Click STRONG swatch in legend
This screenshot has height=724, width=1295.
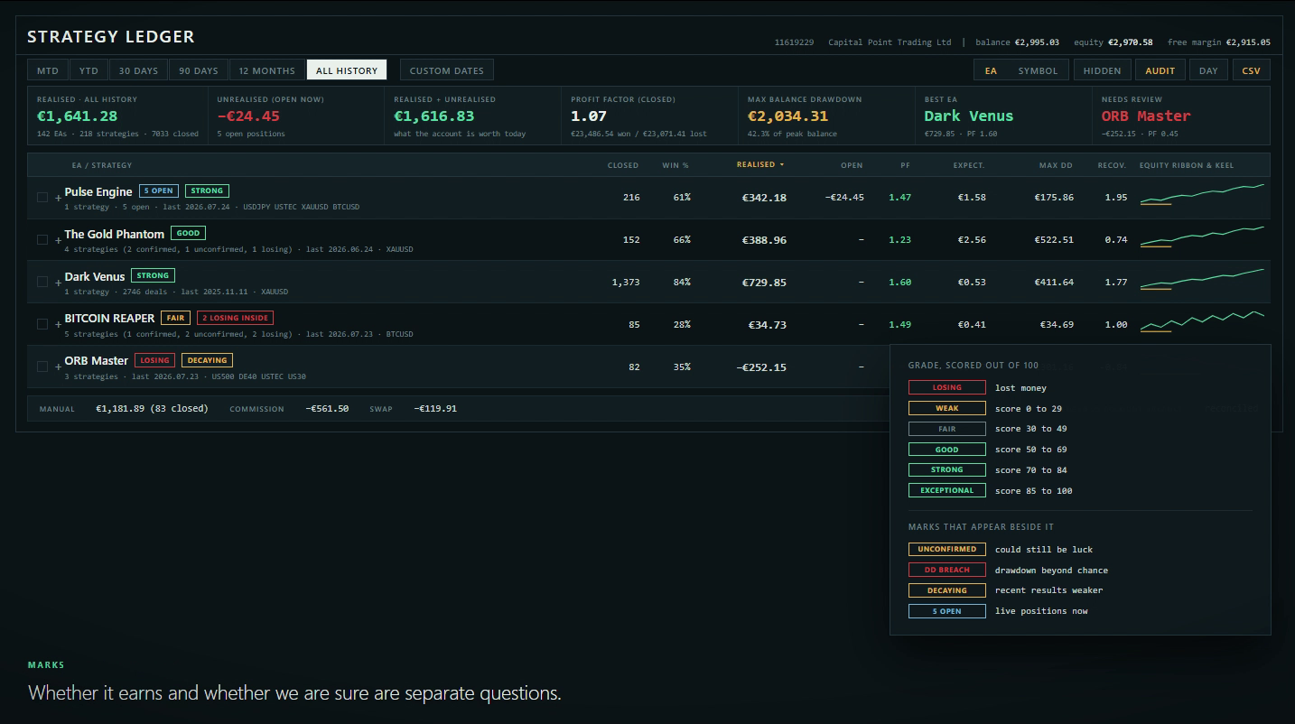[x=946, y=469]
